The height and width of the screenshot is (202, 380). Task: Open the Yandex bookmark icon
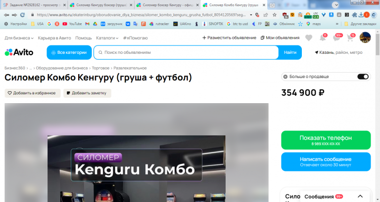[57, 24]
